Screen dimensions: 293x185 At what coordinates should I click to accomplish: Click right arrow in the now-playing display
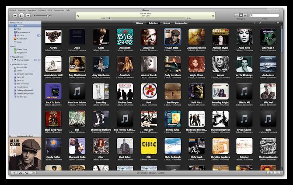[x=213, y=16]
